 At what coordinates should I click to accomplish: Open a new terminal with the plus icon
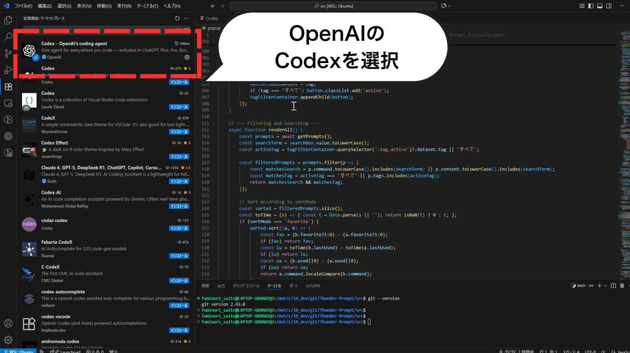coord(599,285)
